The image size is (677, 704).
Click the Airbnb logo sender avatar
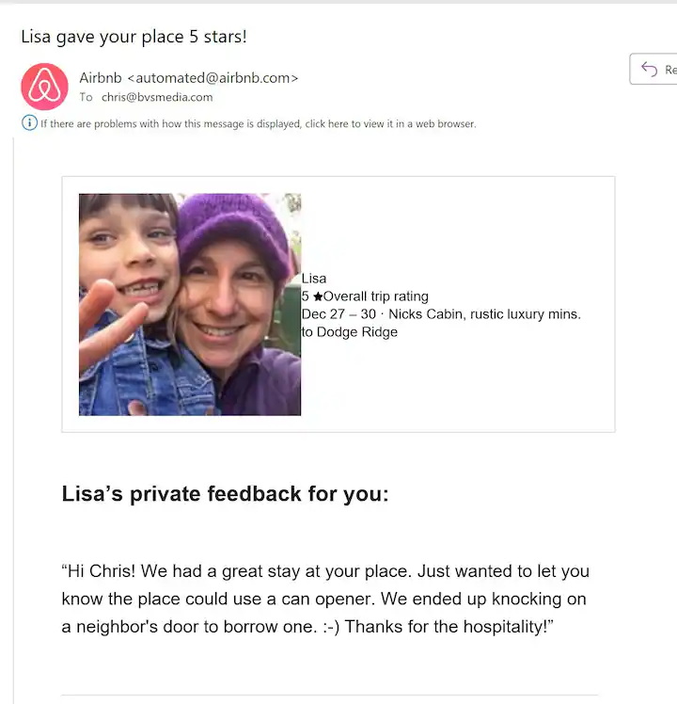click(x=44, y=87)
